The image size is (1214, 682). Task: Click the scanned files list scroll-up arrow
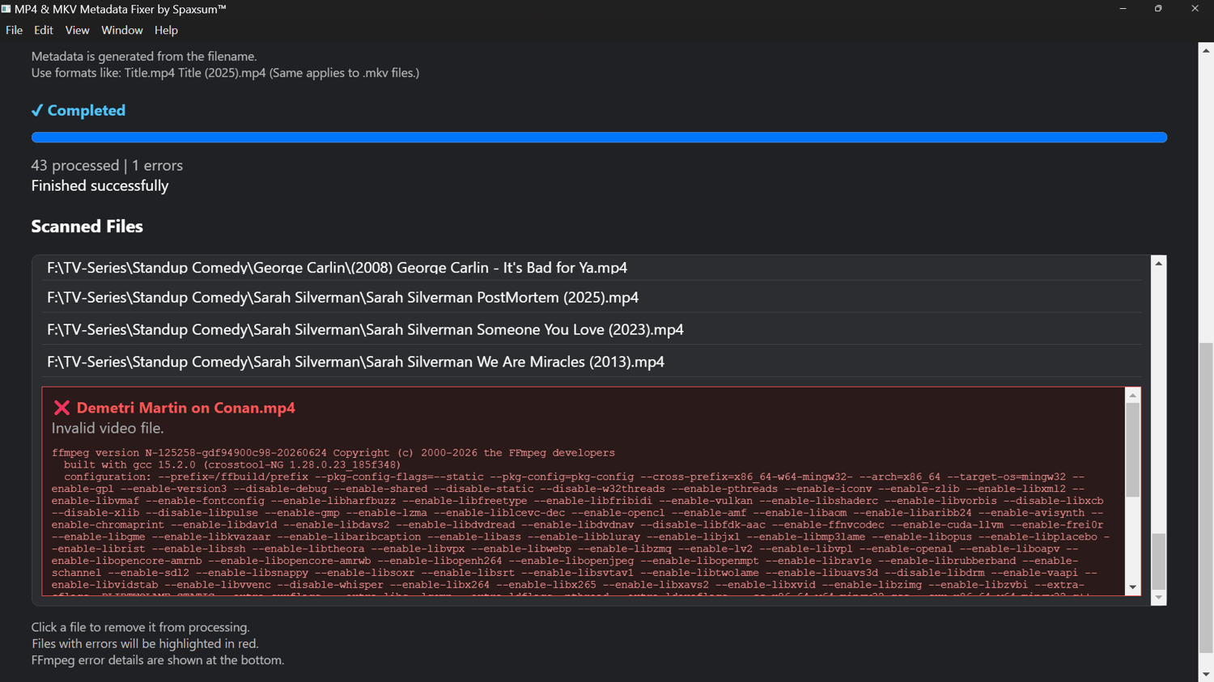pyautogui.click(x=1159, y=263)
